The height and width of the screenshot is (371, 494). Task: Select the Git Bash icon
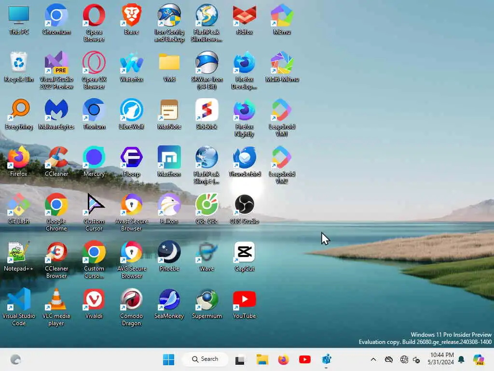[x=19, y=209]
